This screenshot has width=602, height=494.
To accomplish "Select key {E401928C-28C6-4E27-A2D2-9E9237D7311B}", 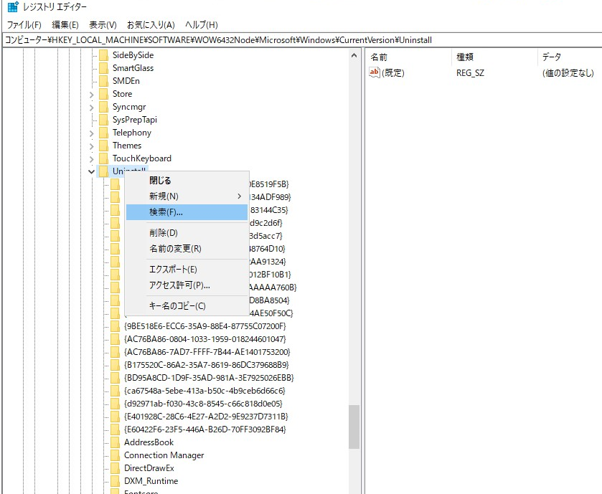I will 206,417.
